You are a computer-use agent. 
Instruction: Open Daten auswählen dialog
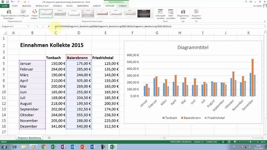pyautogui.click(x=171, y=14)
